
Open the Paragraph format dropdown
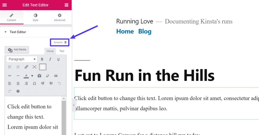(22, 59)
